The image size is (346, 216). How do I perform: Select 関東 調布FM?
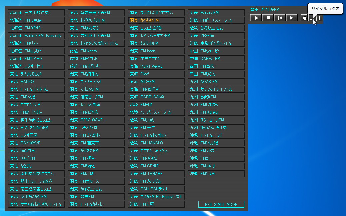96,197
